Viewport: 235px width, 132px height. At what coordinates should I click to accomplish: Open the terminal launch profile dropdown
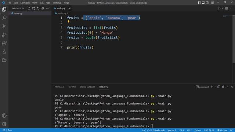(214, 87)
